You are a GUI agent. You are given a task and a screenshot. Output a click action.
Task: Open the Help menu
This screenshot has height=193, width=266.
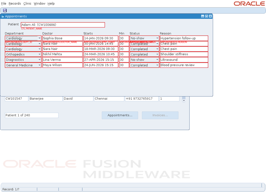point(51,4)
